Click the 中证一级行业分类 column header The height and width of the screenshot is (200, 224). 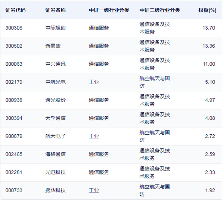point(109,10)
